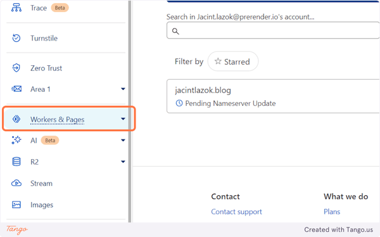Click the Filter by label
Screen dimensions: 380x237
pos(189,61)
